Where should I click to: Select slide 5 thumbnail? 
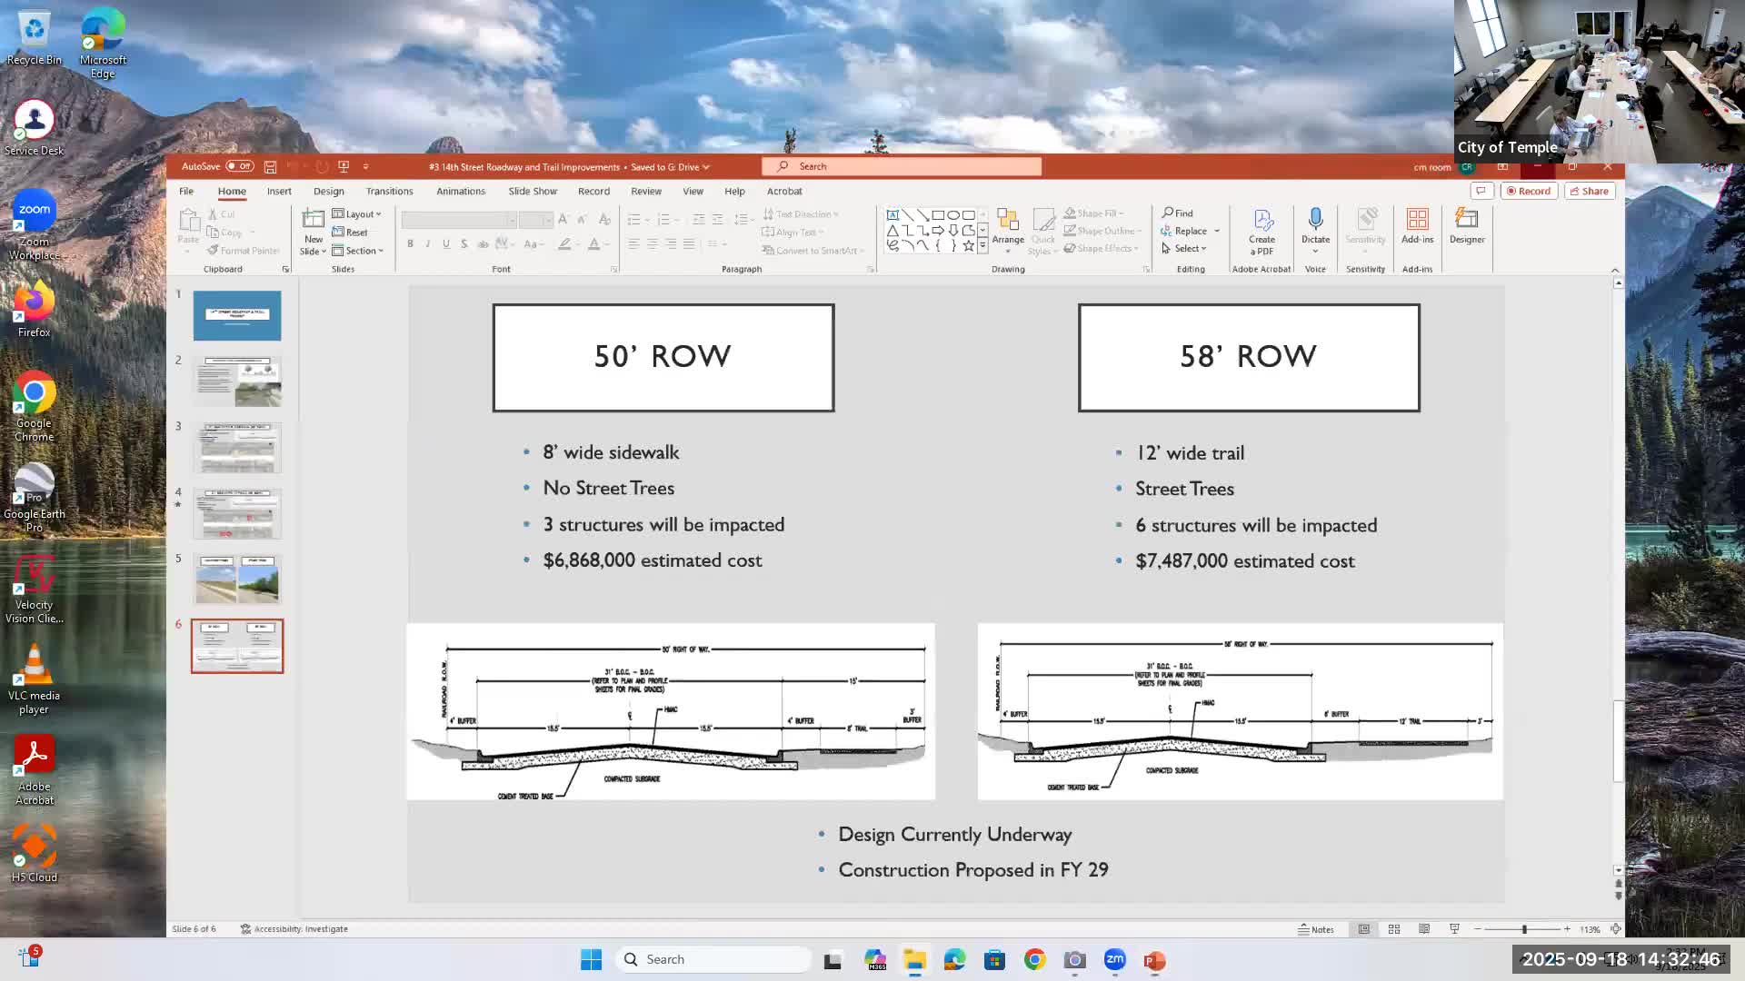click(x=237, y=580)
